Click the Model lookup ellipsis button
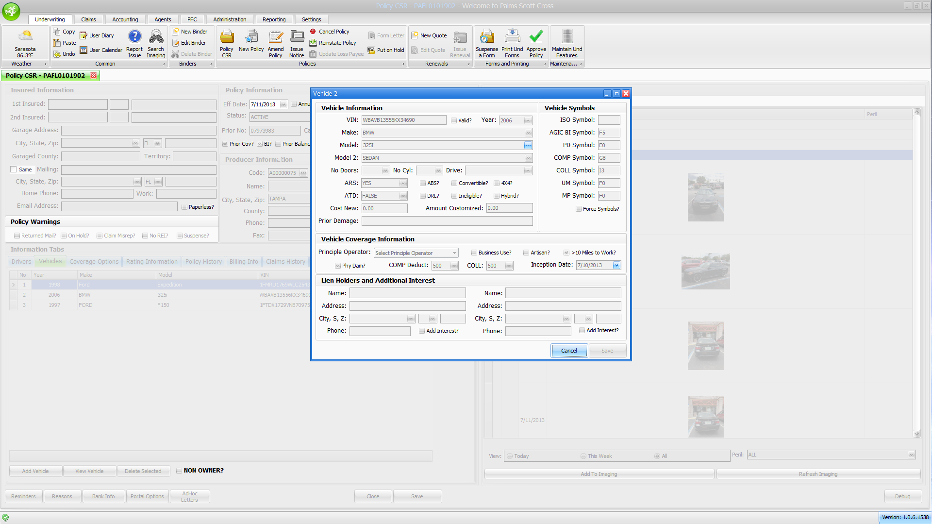Image resolution: width=932 pixels, height=524 pixels. tap(528, 145)
